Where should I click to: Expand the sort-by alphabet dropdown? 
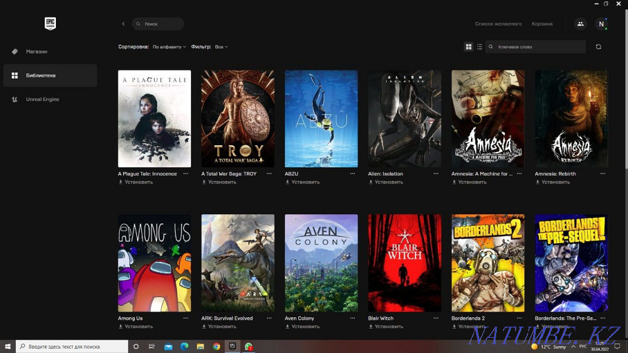[169, 47]
